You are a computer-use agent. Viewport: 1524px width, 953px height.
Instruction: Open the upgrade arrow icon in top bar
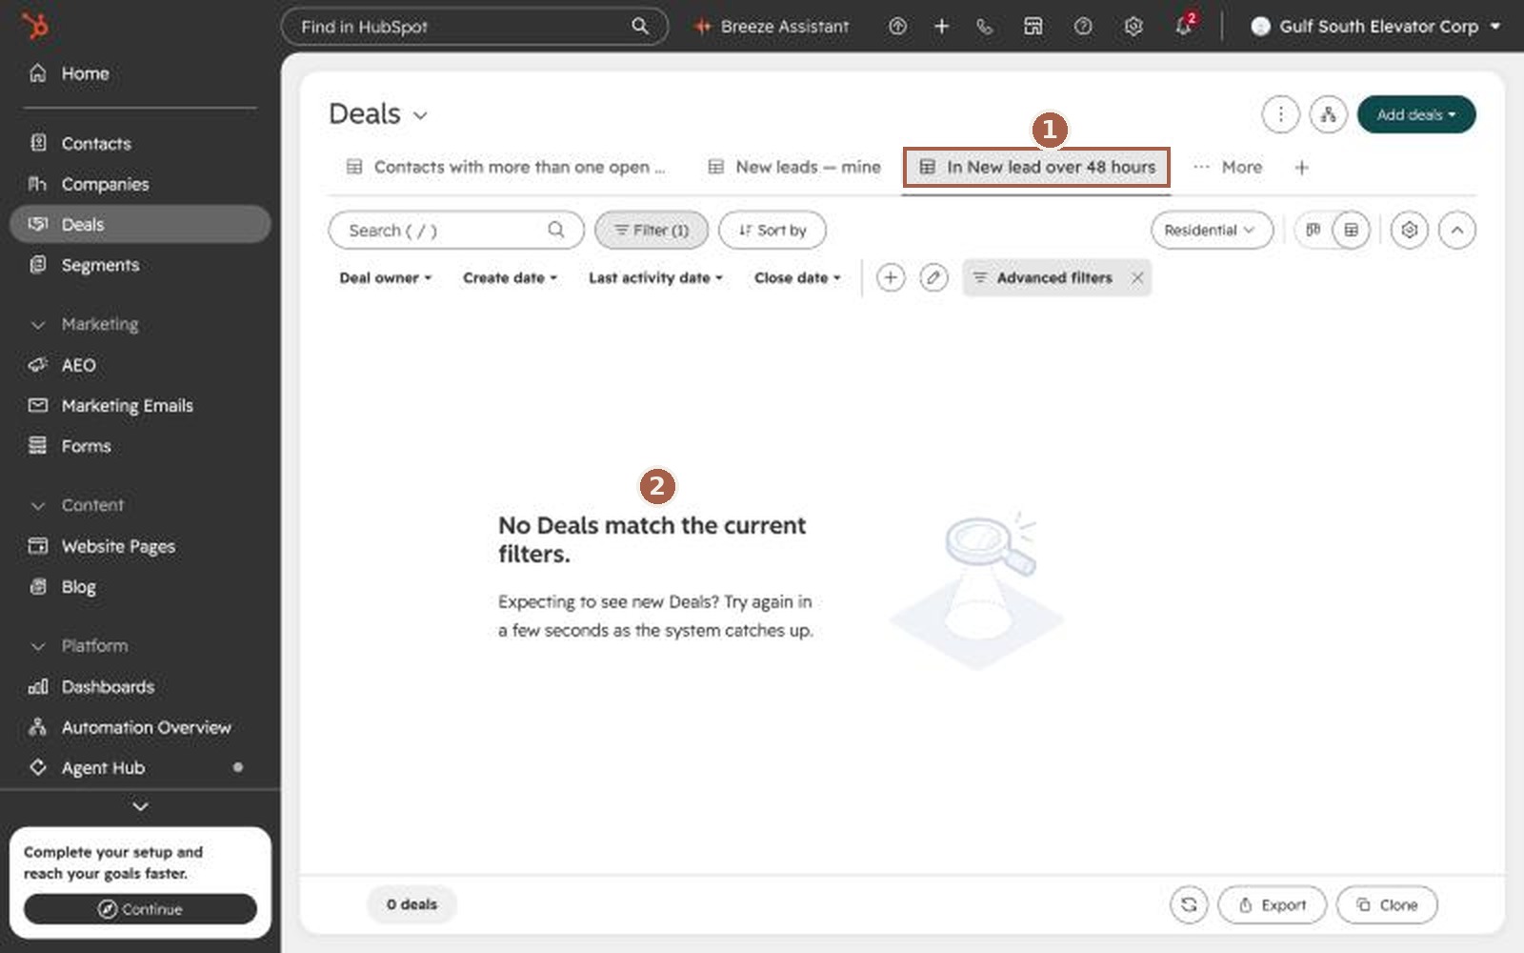click(897, 27)
